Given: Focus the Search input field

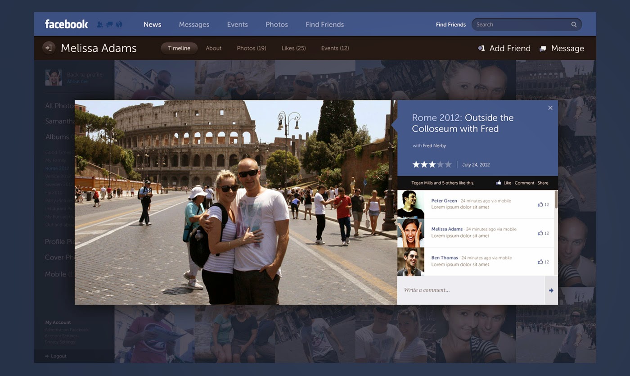Looking at the screenshot, I should click(526, 25).
